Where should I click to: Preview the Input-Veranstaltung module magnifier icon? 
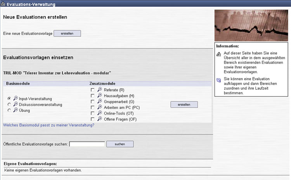pyautogui.click(x=16, y=98)
